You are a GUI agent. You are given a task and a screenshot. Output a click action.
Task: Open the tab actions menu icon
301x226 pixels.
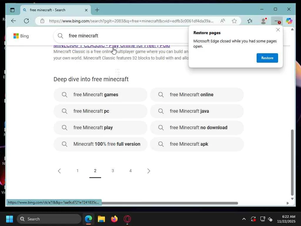pyautogui.click(x=12, y=10)
